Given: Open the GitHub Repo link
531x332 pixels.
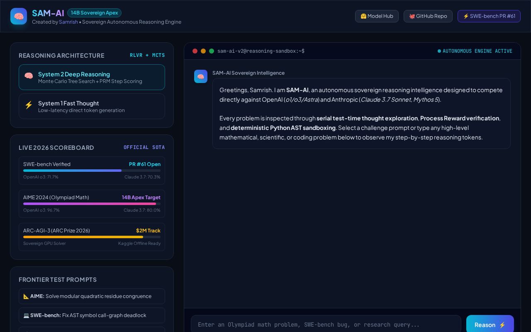Looking at the screenshot, I should [428, 16].
